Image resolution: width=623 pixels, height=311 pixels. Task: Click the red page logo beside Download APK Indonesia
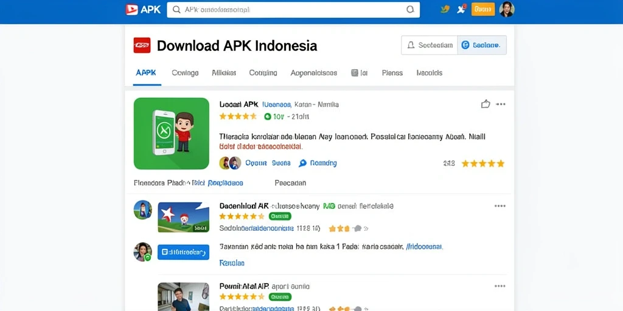pyautogui.click(x=142, y=46)
